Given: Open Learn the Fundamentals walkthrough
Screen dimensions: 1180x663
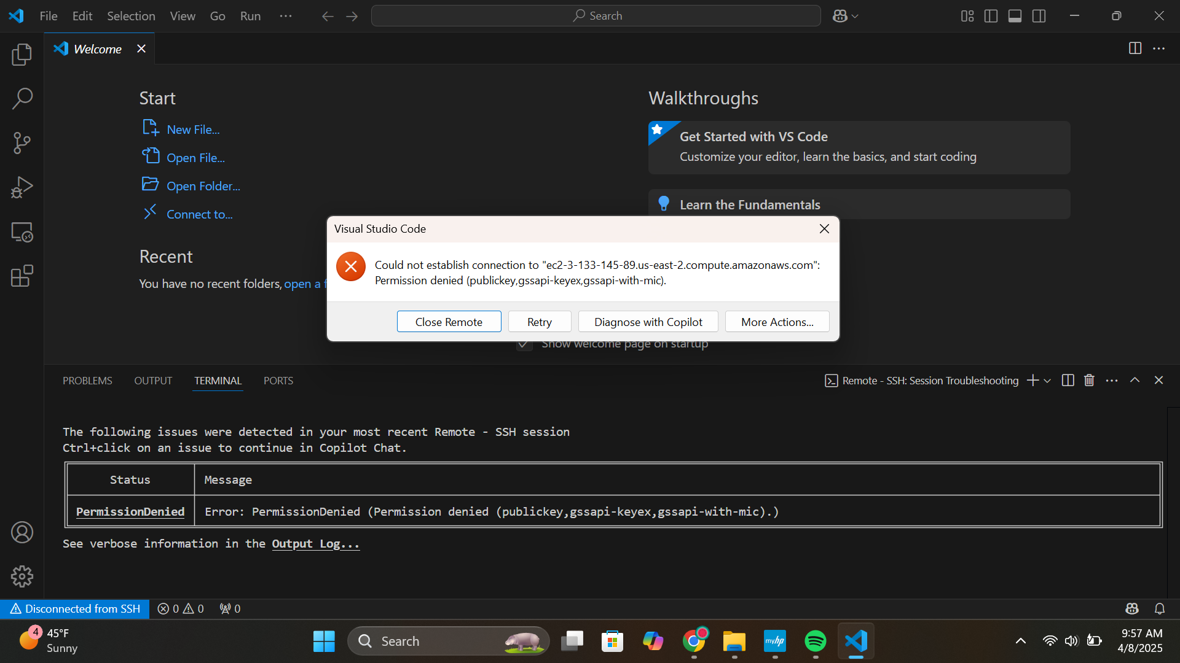Looking at the screenshot, I should click(x=859, y=204).
